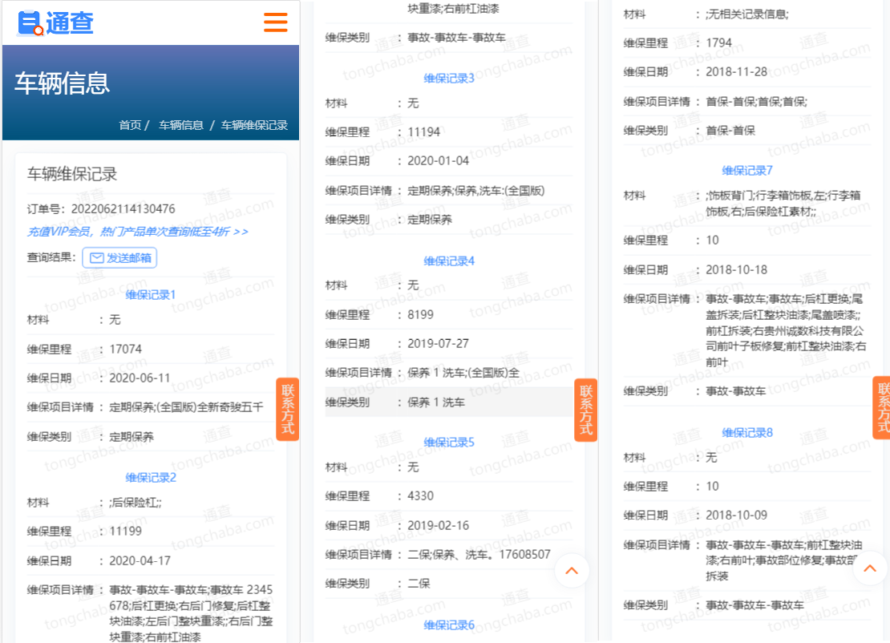
Task: Click the 车辆维保记录 breadcrumb item
Action: 254,125
